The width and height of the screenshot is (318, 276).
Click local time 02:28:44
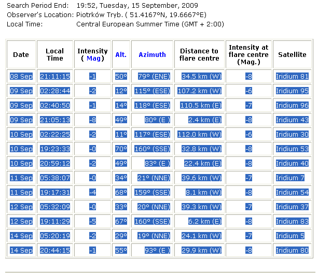tap(55, 91)
